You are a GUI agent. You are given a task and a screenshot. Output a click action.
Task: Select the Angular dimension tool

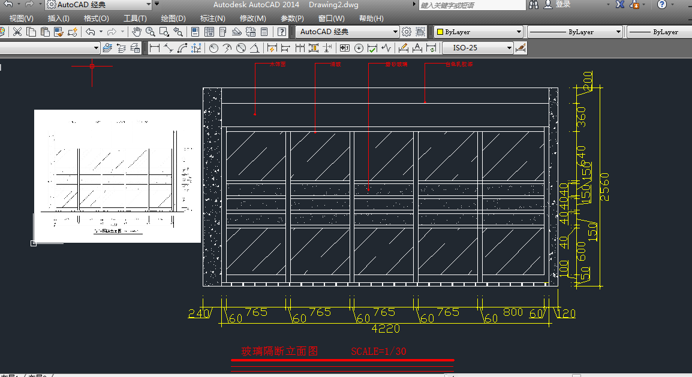(255, 48)
